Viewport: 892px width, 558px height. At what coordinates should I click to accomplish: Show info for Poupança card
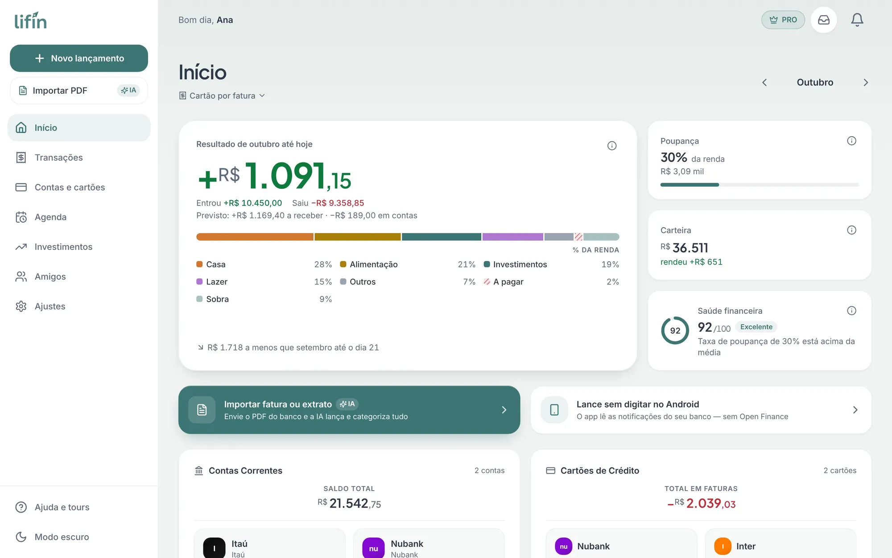coord(851,141)
